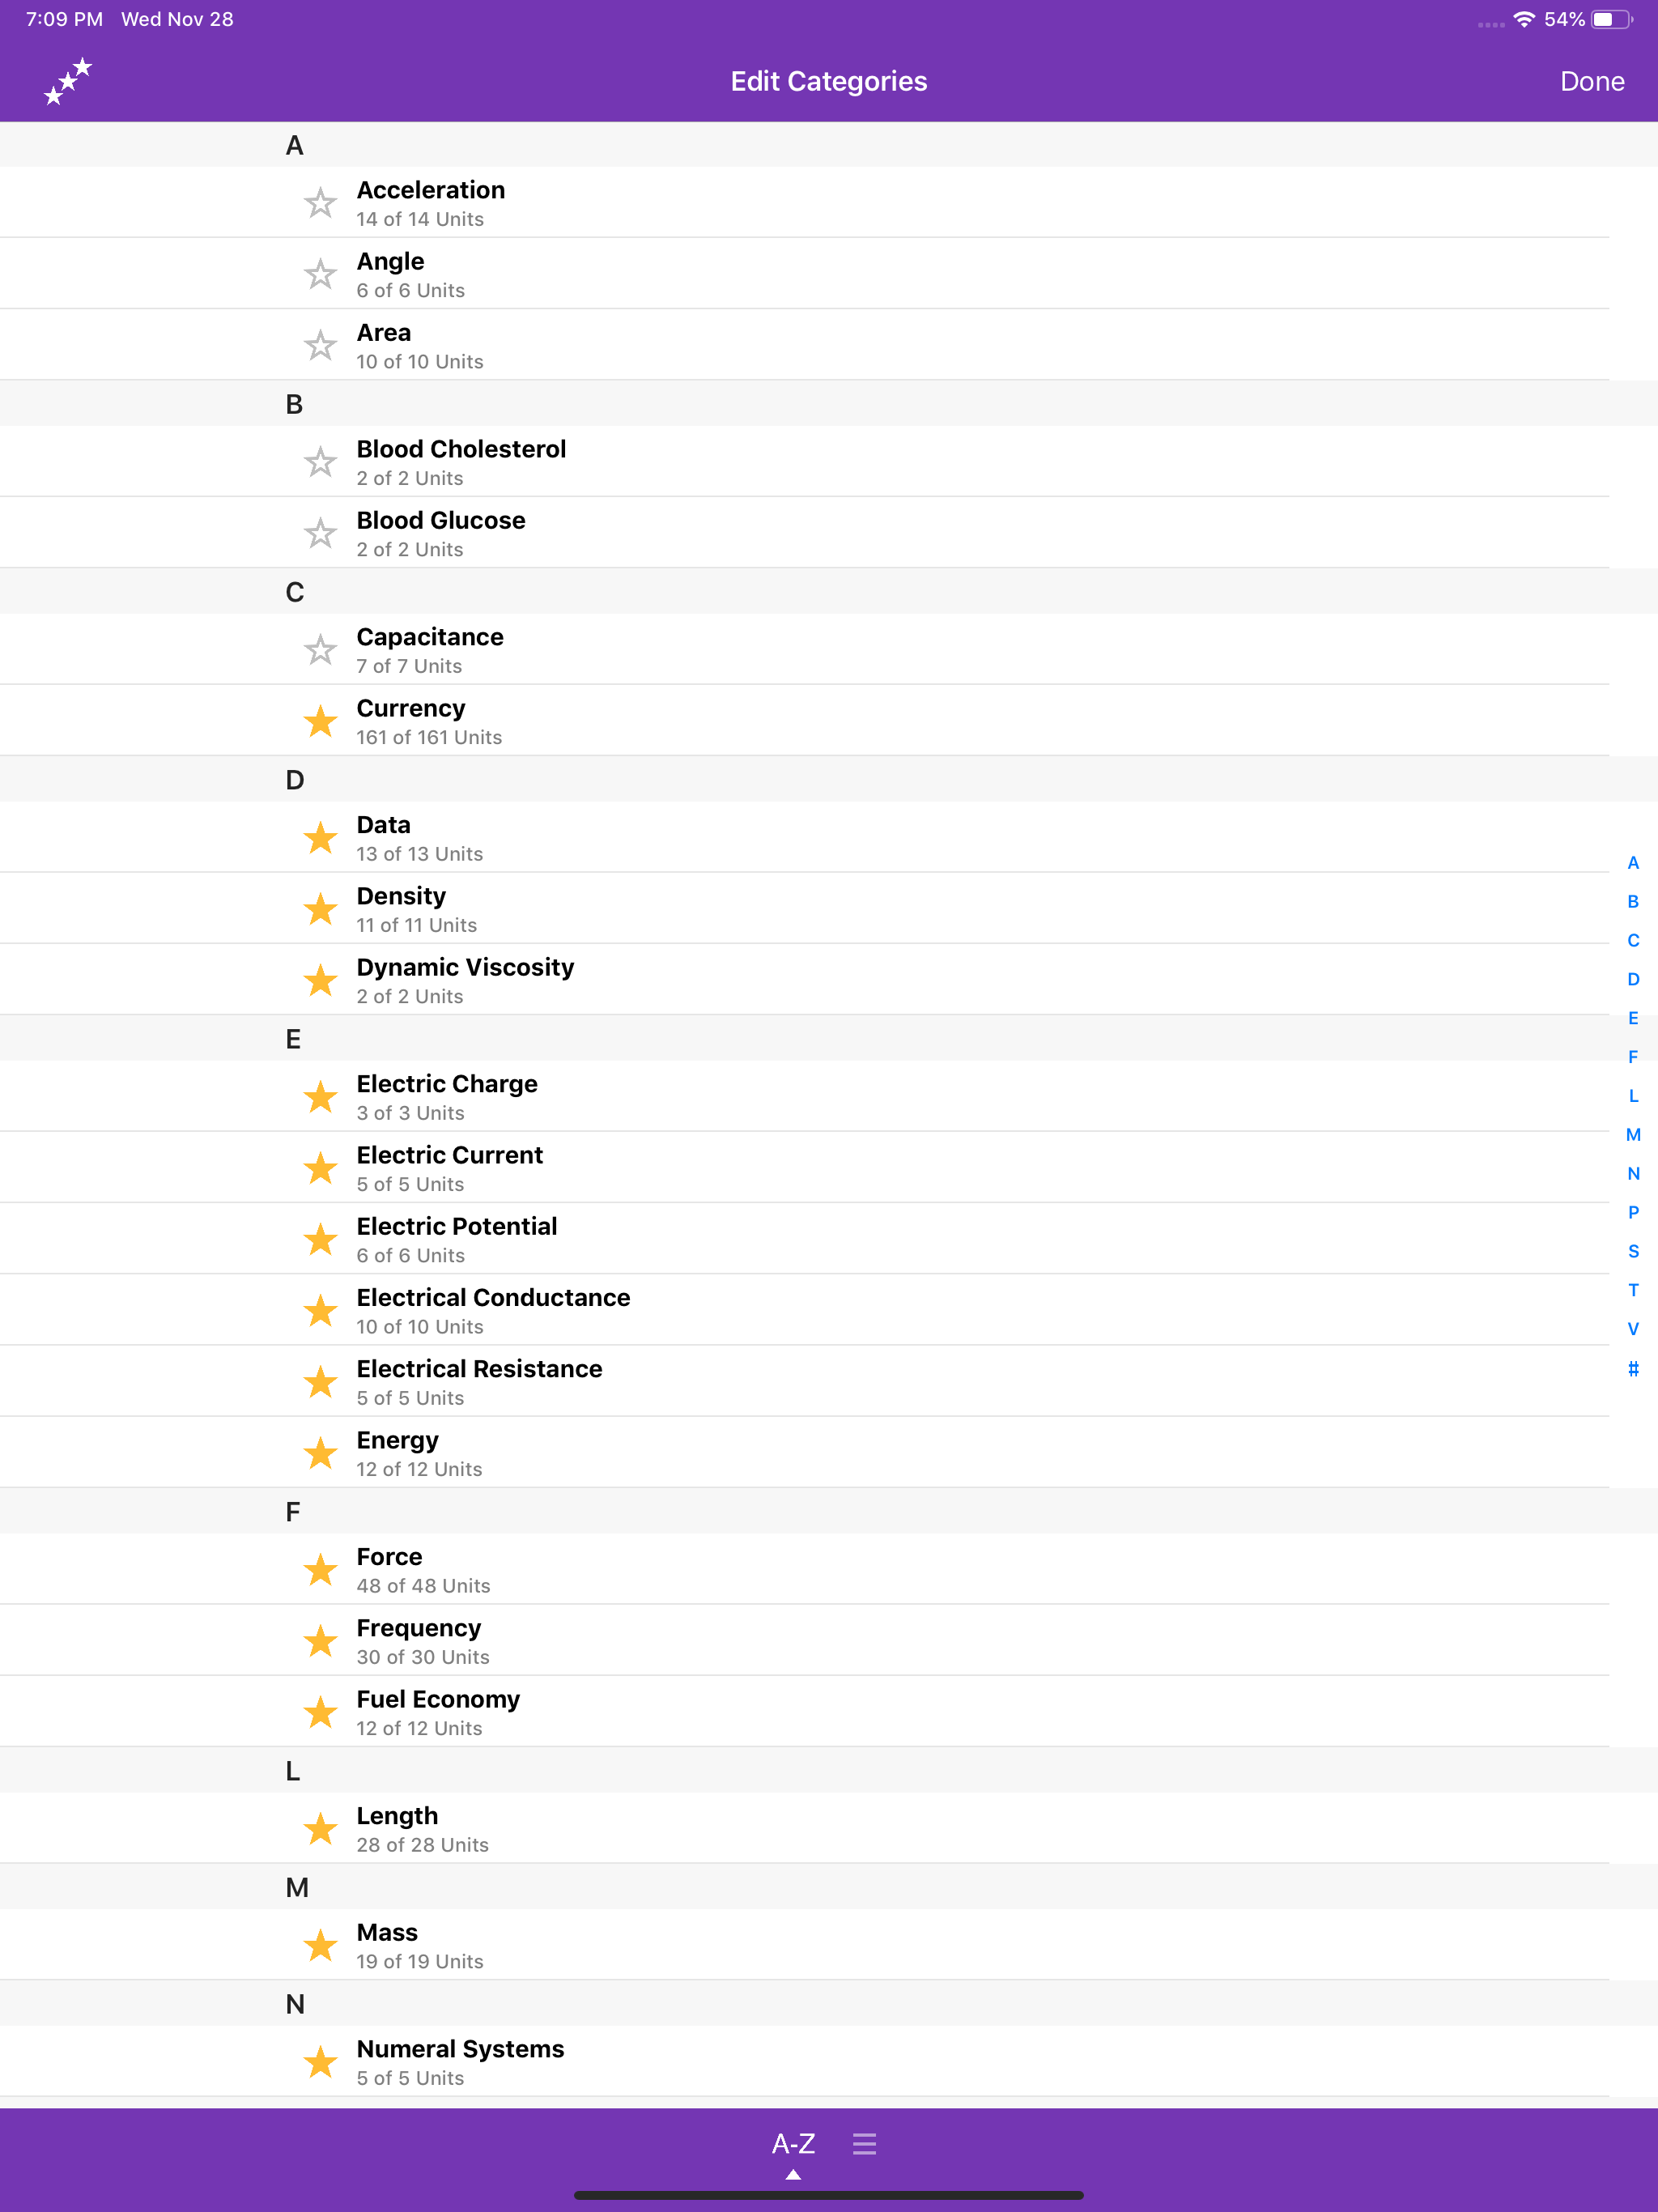Tap index letter E
The height and width of the screenshot is (2212, 1658).
coord(1633,1018)
